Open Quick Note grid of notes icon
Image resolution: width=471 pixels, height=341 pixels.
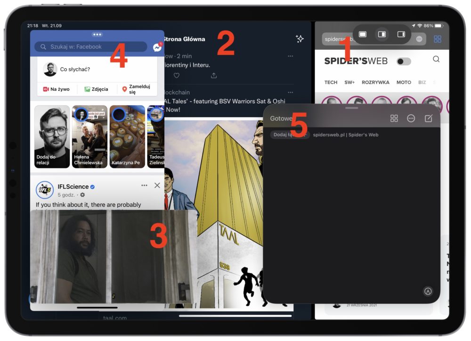[x=394, y=119]
